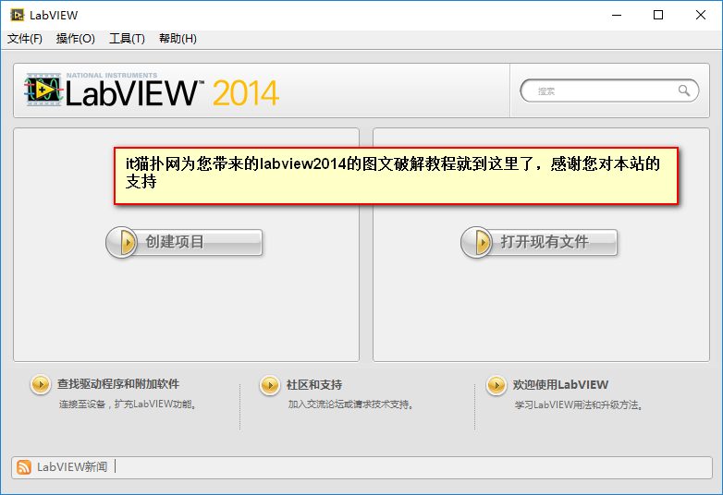The width and height of the screenshot is (723, 495).
Task: Open the 帮助(H) menu
Action: [x=178, y=39]
